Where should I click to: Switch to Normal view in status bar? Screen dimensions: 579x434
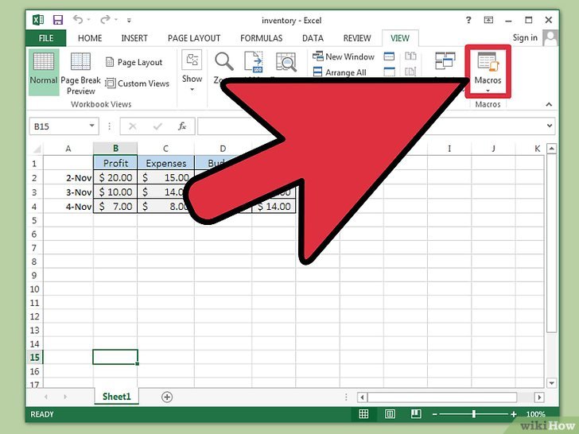[x=363, y=414]
